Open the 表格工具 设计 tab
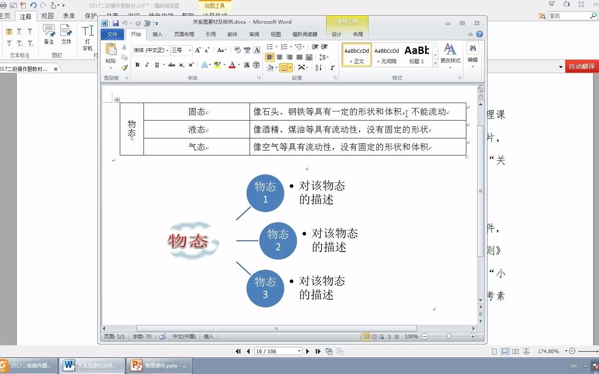Screen dimensions: 599x374 336,34
